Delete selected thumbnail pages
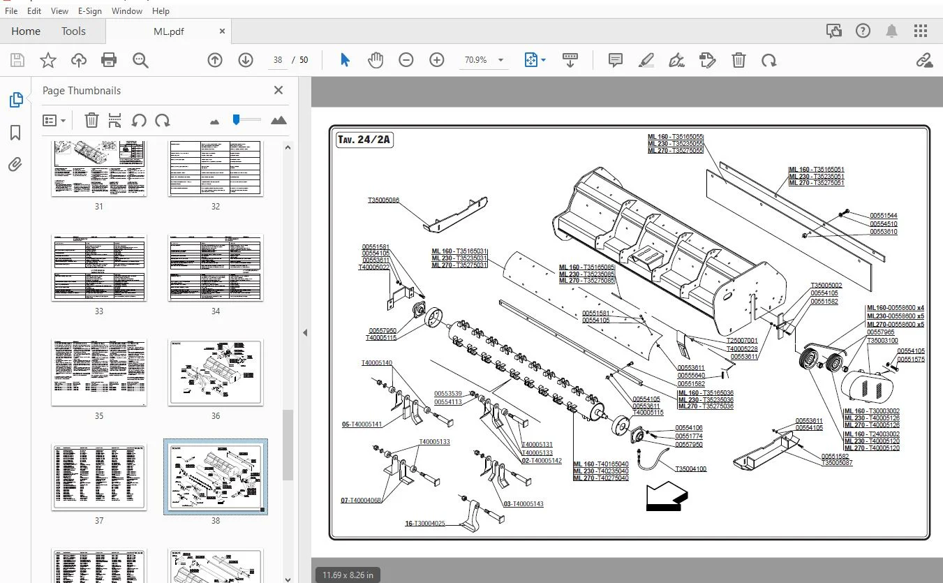 [x=91, y=120]
